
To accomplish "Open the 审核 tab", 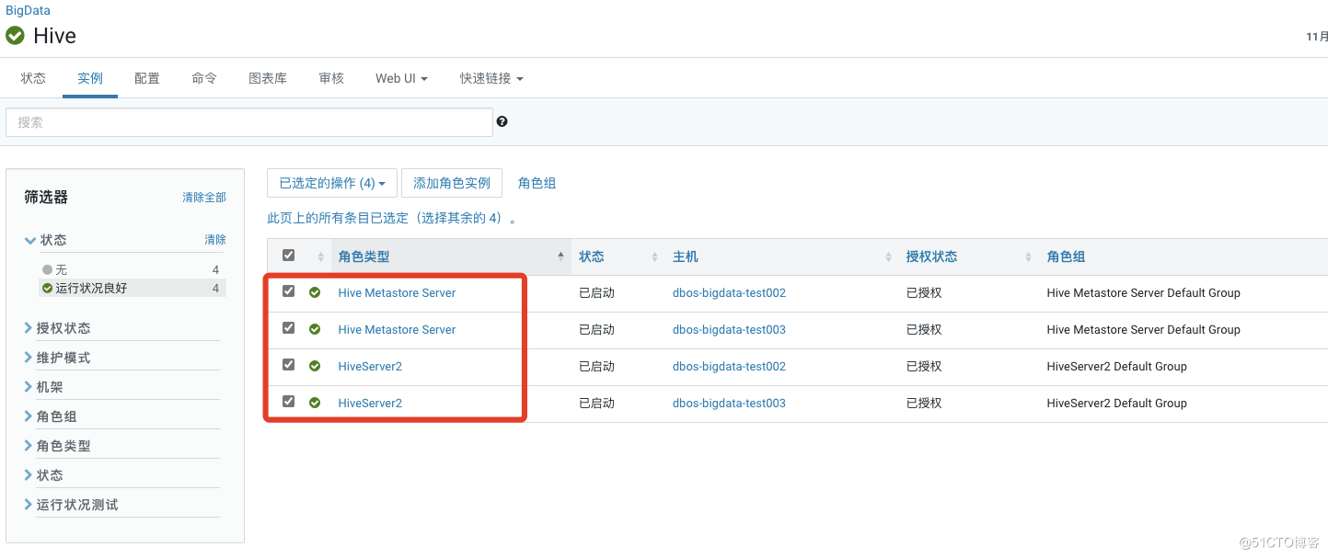I will 331,78.
